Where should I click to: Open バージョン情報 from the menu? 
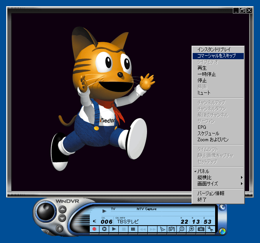tap(218, 193)
